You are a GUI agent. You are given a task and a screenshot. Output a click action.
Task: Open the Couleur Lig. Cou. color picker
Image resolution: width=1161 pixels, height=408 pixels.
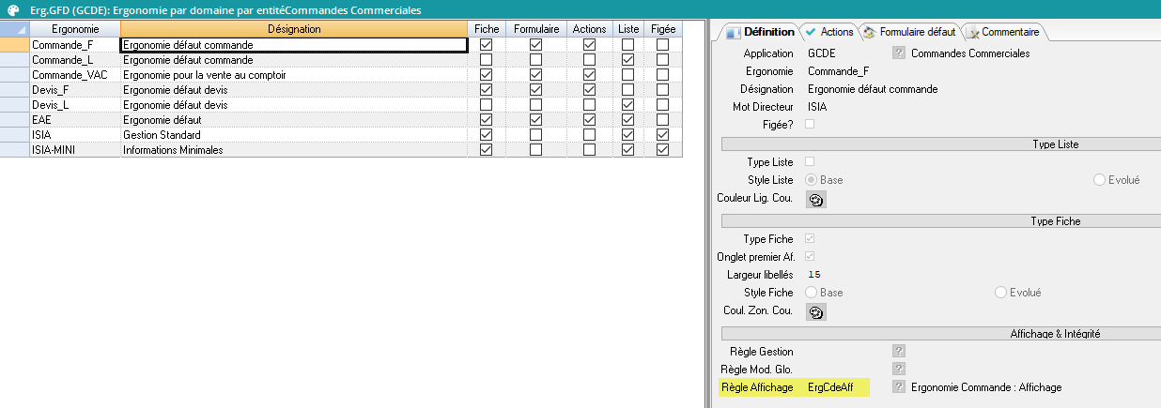click(816, 199)
